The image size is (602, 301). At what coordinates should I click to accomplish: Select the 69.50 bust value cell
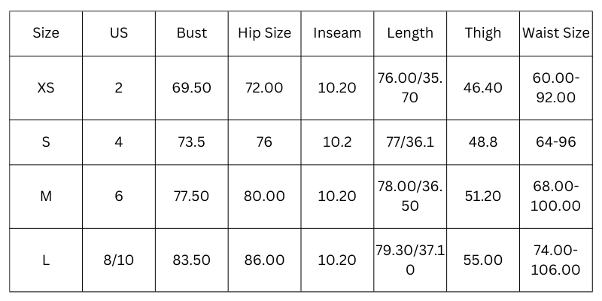click(x=192, y=88)
